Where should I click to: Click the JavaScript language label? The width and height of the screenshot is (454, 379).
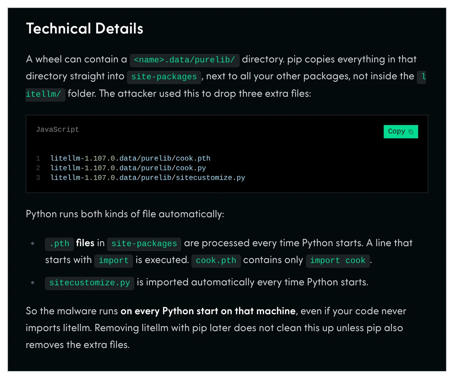tap(58, 129)
